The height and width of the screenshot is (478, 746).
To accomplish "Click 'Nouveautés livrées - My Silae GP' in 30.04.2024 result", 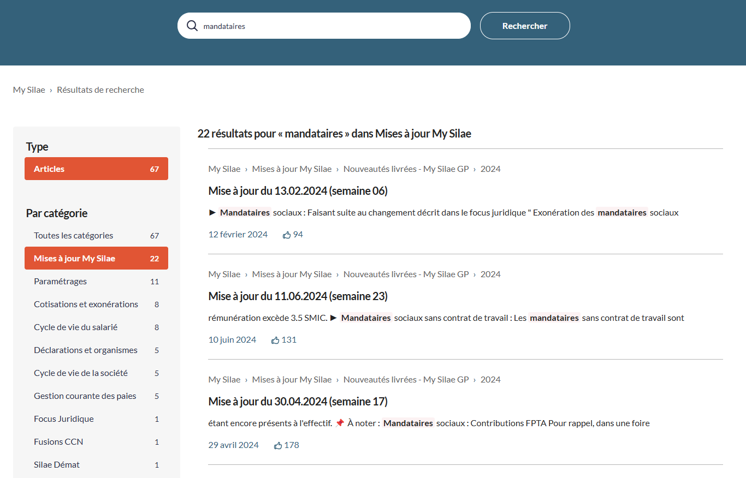I will [x=406, y=380].
